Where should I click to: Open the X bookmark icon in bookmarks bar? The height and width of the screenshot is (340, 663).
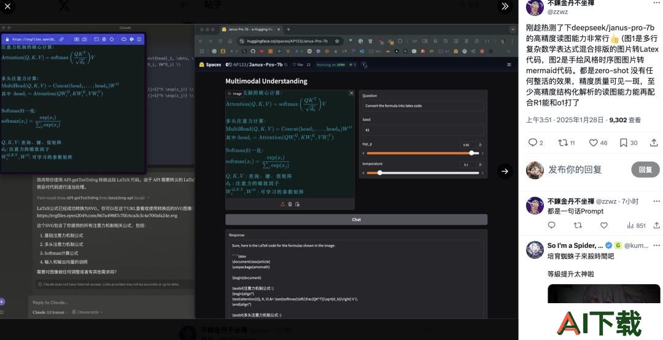click(244, 51)
